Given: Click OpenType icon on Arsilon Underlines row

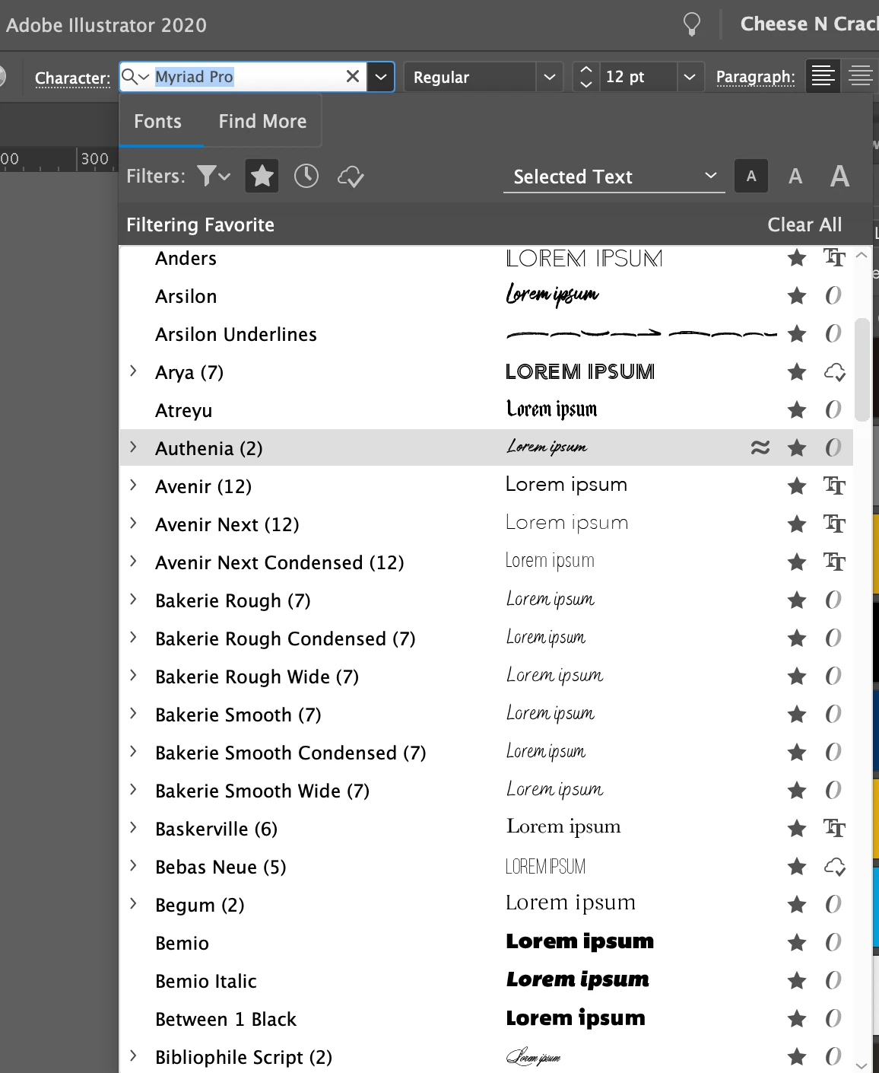Looking at the screenshot, I should tap(834, 334).
